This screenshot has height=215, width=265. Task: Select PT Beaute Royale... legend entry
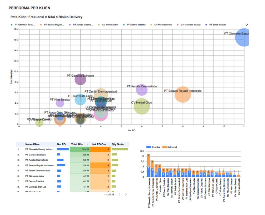(x=52, y=25)
